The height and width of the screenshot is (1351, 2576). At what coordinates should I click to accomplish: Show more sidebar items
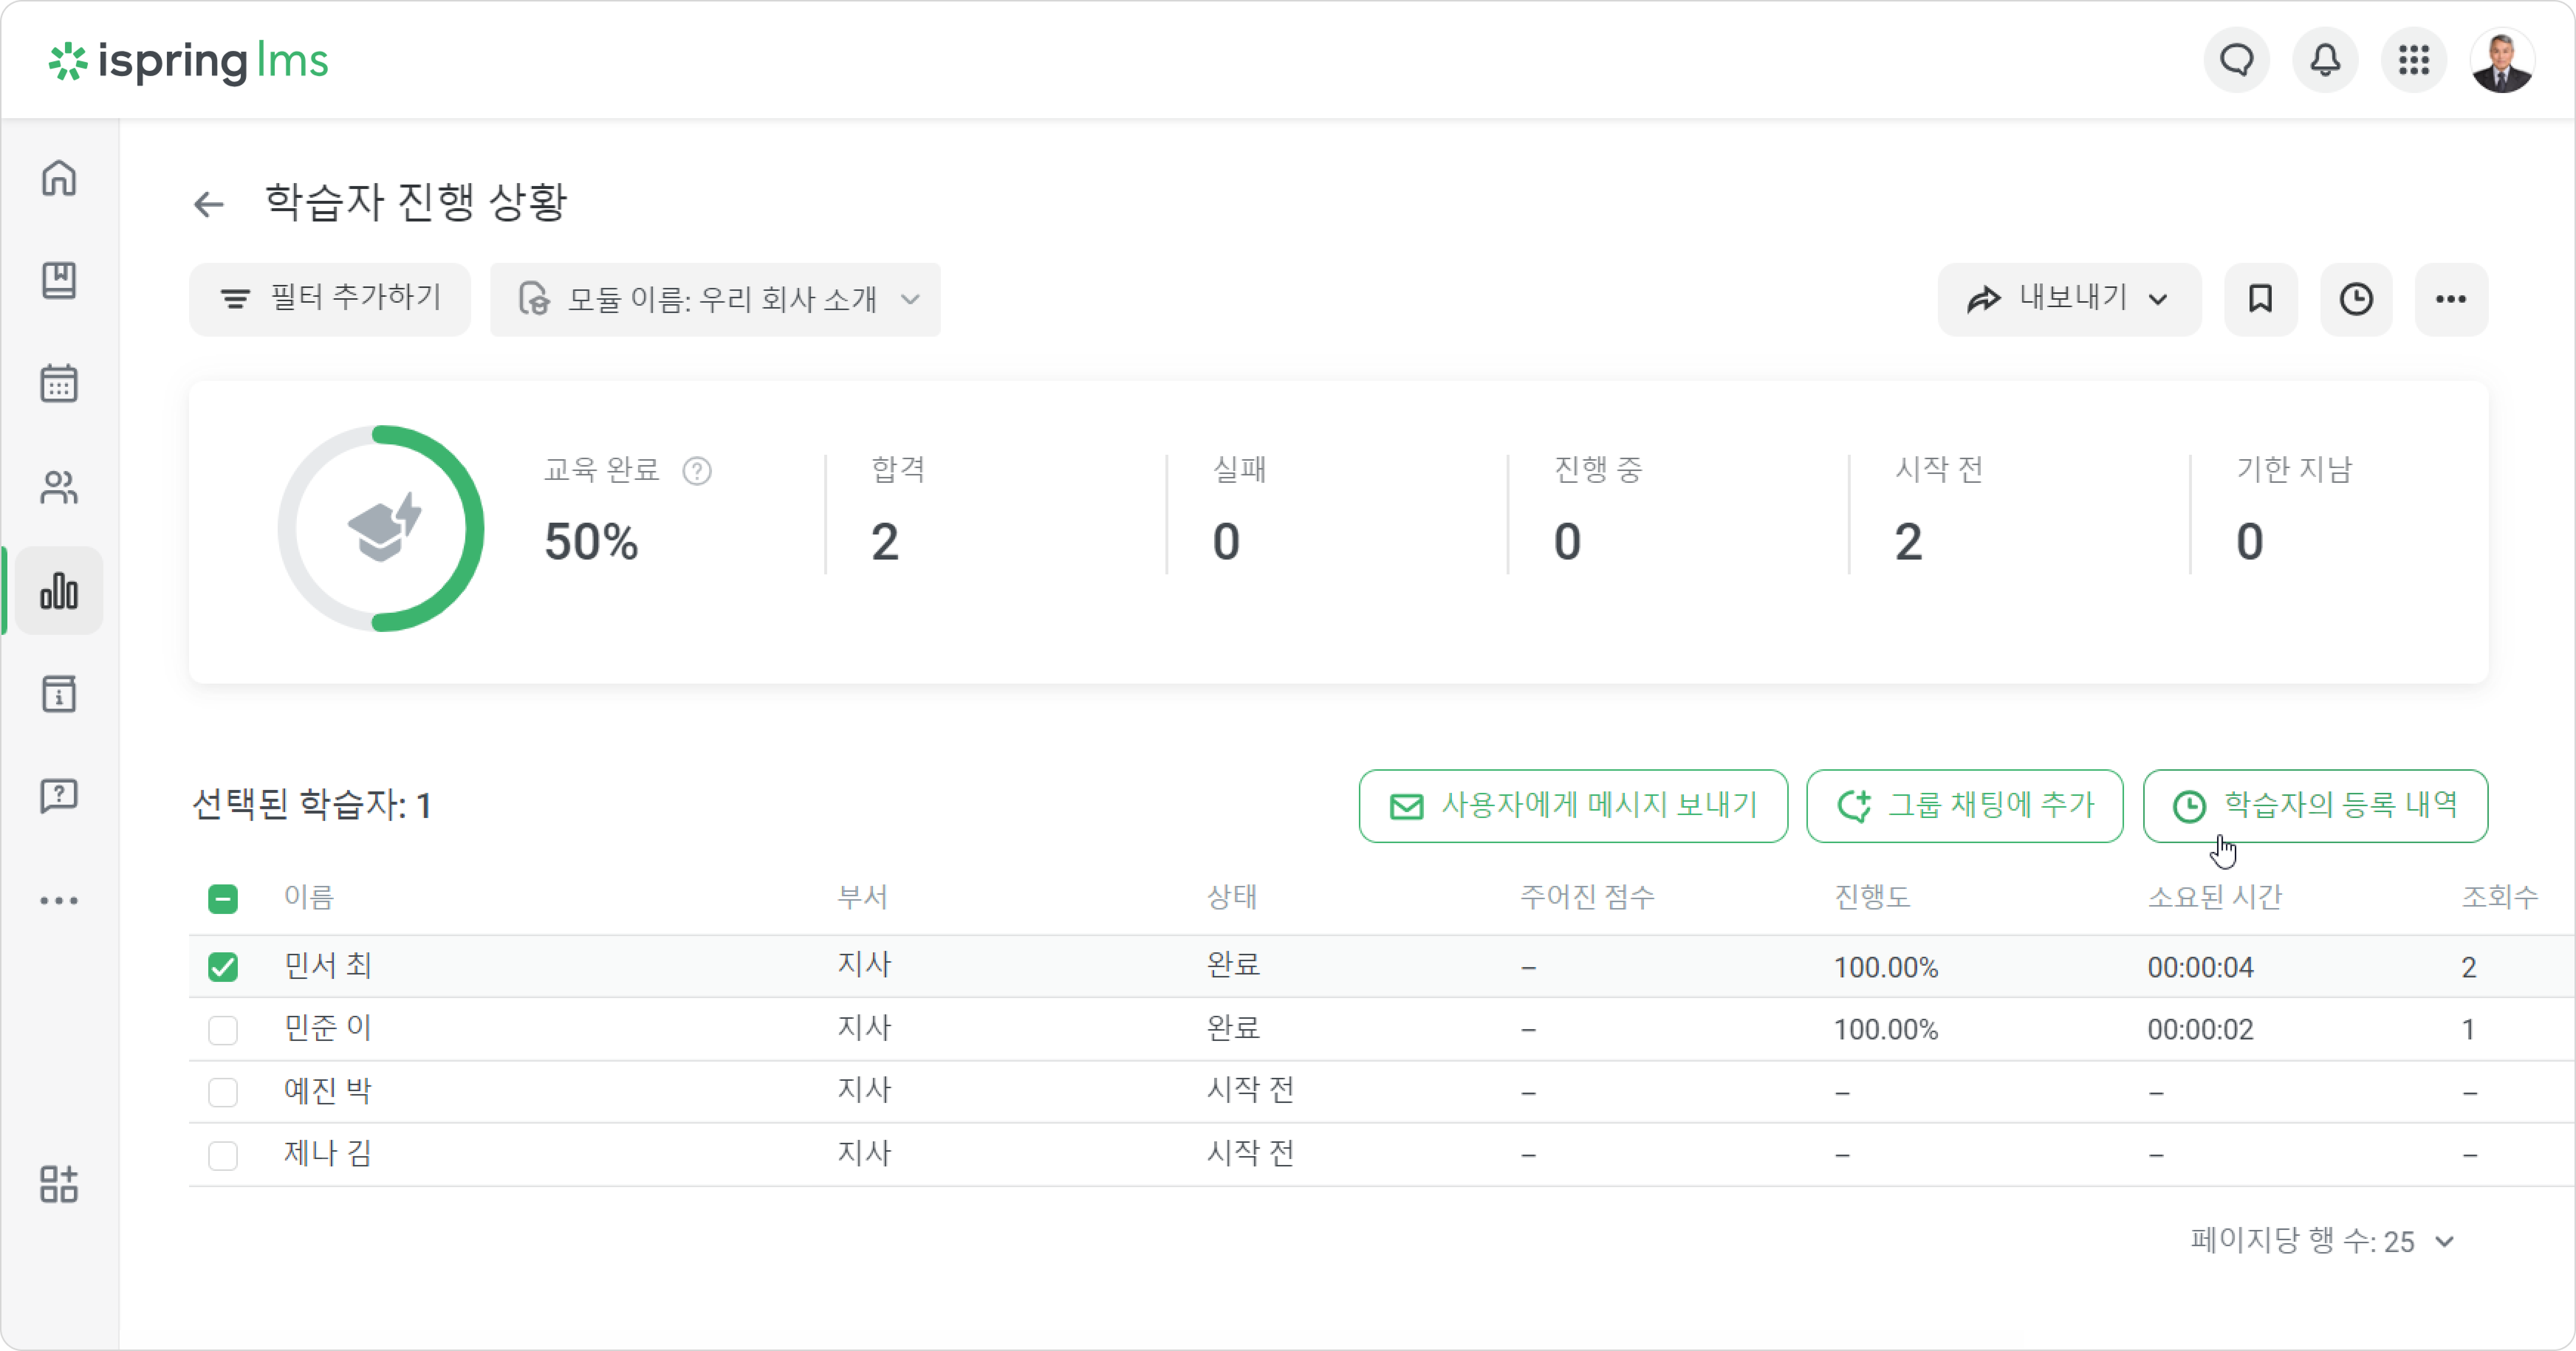(59, 900)
